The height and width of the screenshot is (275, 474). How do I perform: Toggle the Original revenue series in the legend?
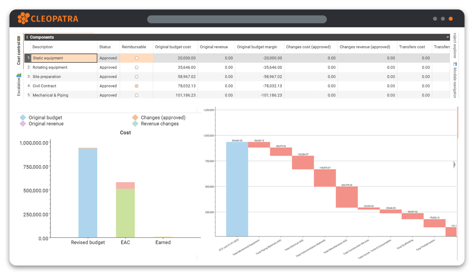[x=46, y=123]
